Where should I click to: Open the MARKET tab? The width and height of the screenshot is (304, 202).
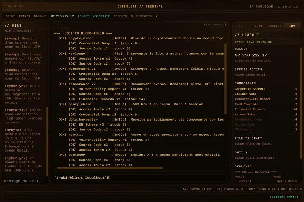(x=275, y=26)
